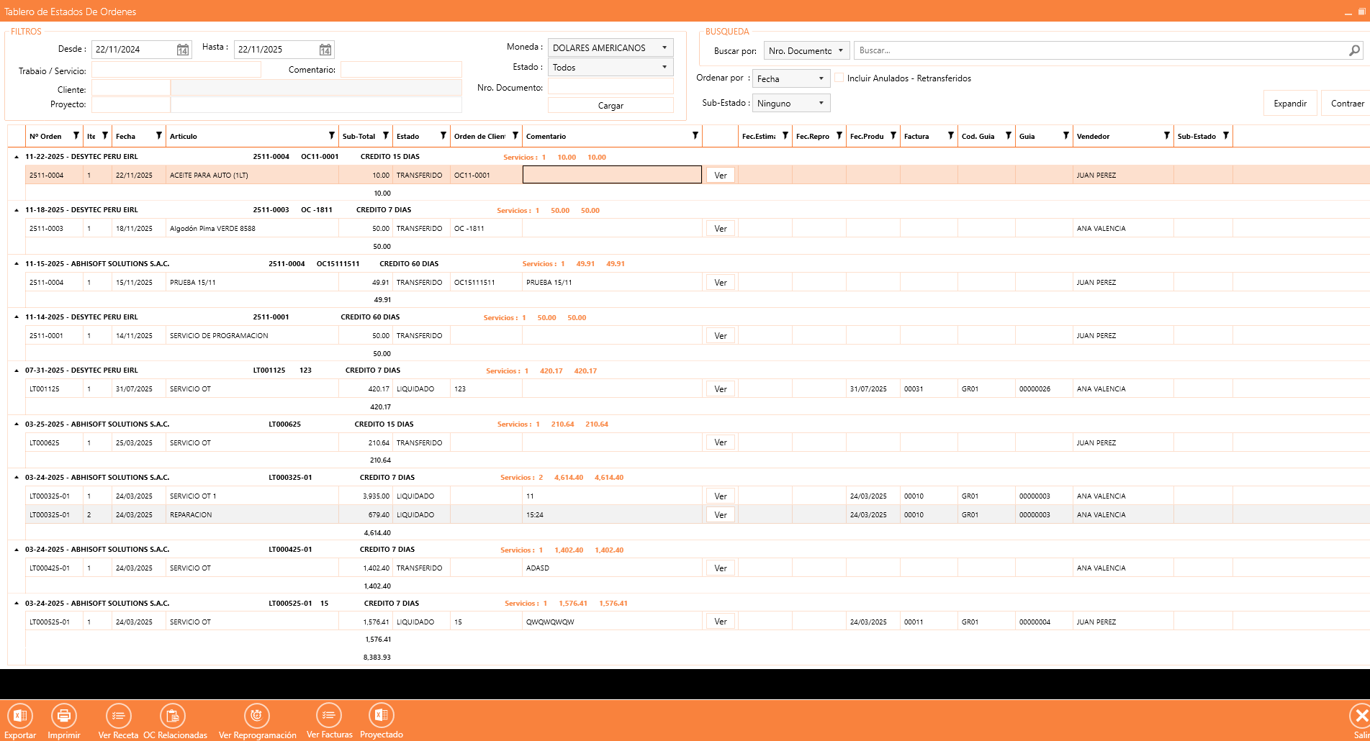The height and width of the screenshot is (741, 1370).
Task: Click the search magnifier icon
Action: tap(1354, 50)
